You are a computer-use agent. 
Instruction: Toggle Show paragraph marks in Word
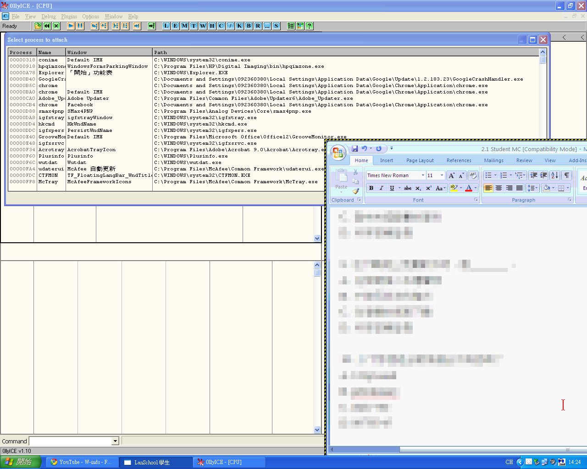pos(567,175)
